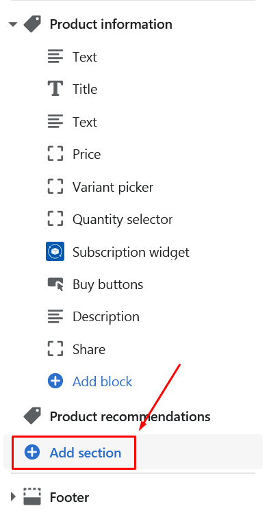271x528 pixels.
Task: Click the Description lines icon
Action: (55, 316)
